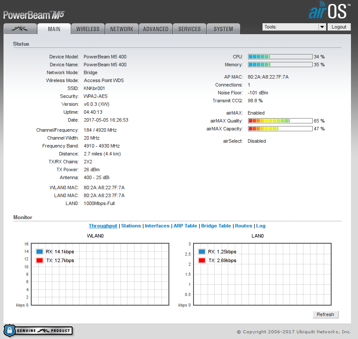Click the Tools dropdown arrow
The height and width of the screenshot is (339, 358).
(322, 27)
